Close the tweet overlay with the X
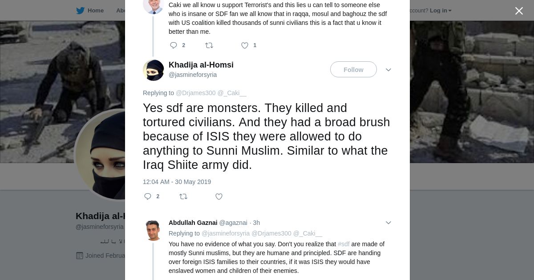This screenshot has height=280, width=534. pos(519,11)
